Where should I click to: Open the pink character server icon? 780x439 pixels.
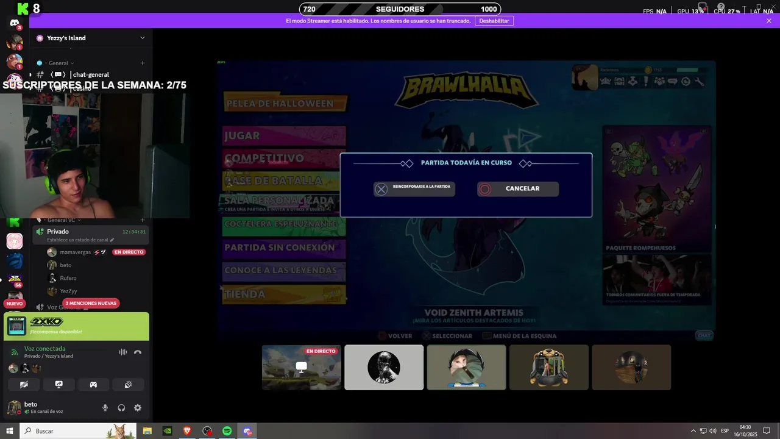pos(15,241)
